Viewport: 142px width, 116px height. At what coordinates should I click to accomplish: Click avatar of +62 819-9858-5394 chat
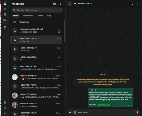pyautogui.click(x=15, y=68)
